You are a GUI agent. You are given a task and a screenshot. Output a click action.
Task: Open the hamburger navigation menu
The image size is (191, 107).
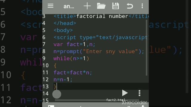click(50, 6)
